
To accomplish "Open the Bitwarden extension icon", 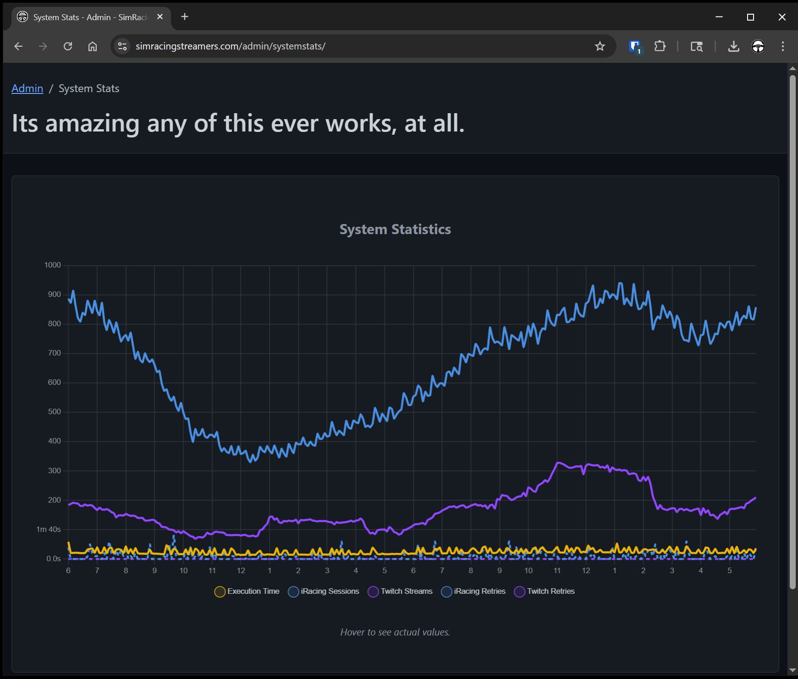I will click(x=635, y=46).
